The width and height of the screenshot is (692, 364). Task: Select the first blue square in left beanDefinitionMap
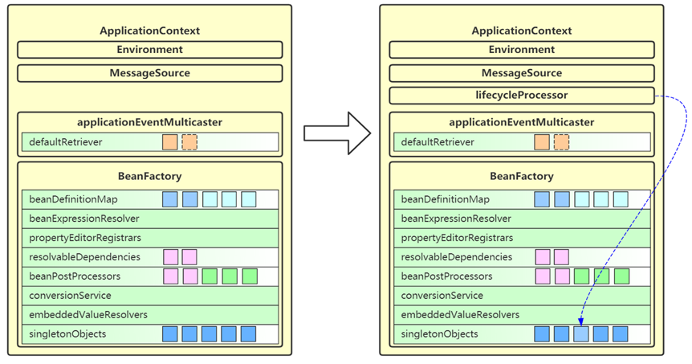click(169, 199)
